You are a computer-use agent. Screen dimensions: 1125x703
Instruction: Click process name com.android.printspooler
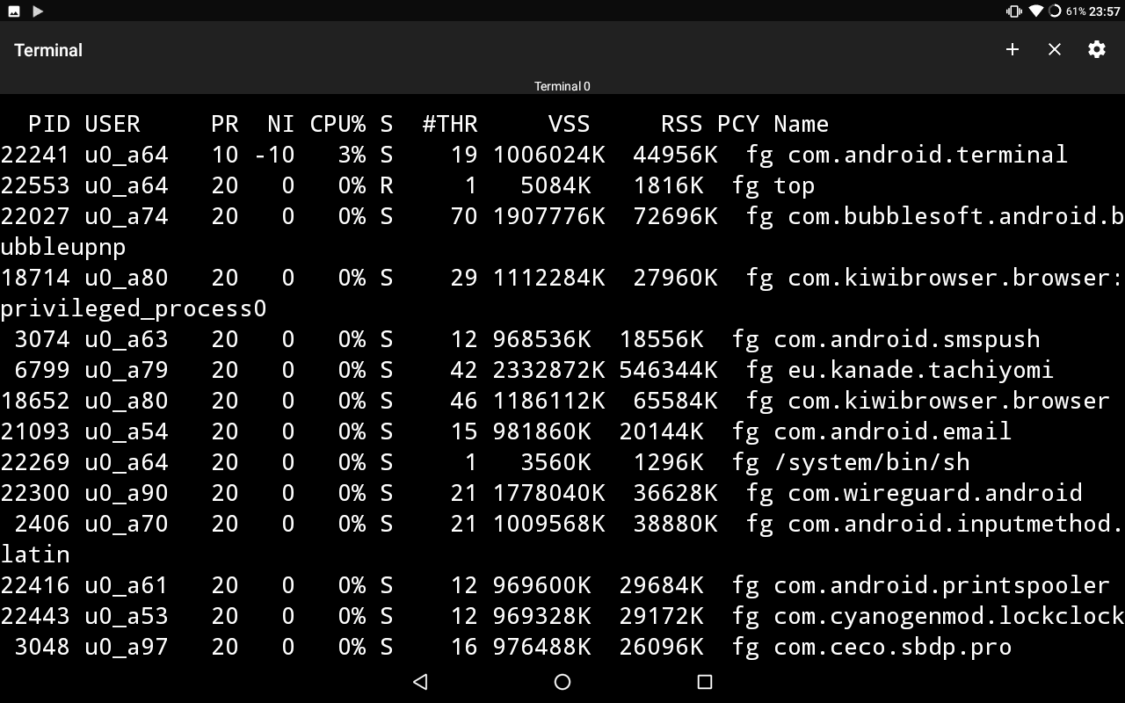tap(942, 585)
